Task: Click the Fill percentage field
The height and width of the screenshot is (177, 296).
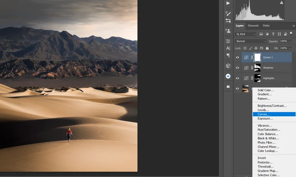Action: 283,48
